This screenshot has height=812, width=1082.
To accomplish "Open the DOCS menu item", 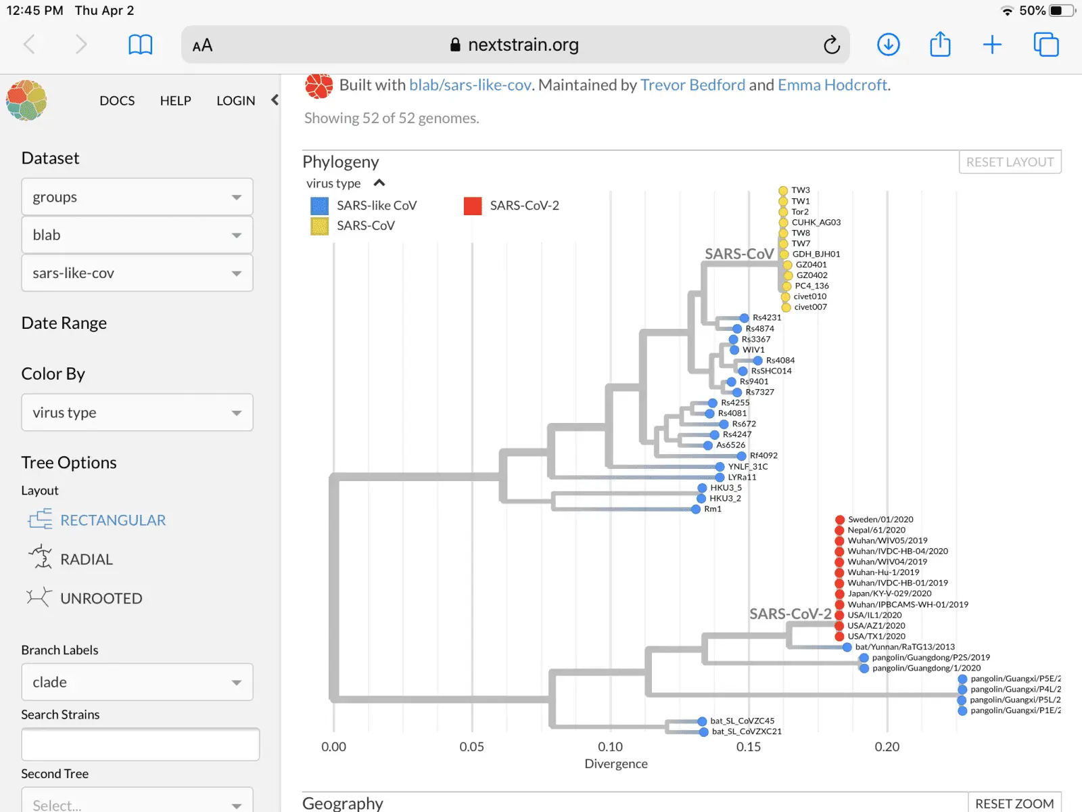I will [117, 101].
